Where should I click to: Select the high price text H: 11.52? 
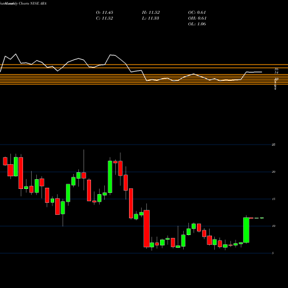tap(151, 13)
